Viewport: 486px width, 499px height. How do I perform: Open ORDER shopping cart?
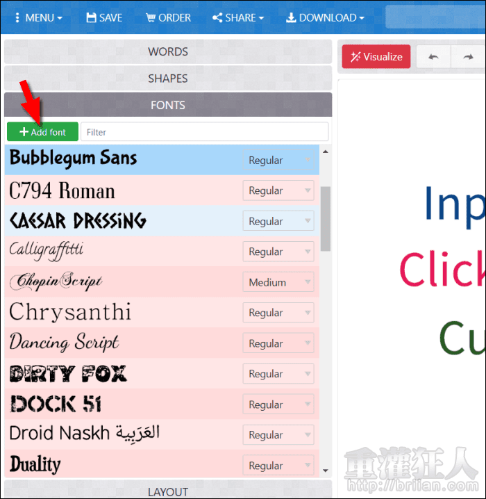point(168,17)
